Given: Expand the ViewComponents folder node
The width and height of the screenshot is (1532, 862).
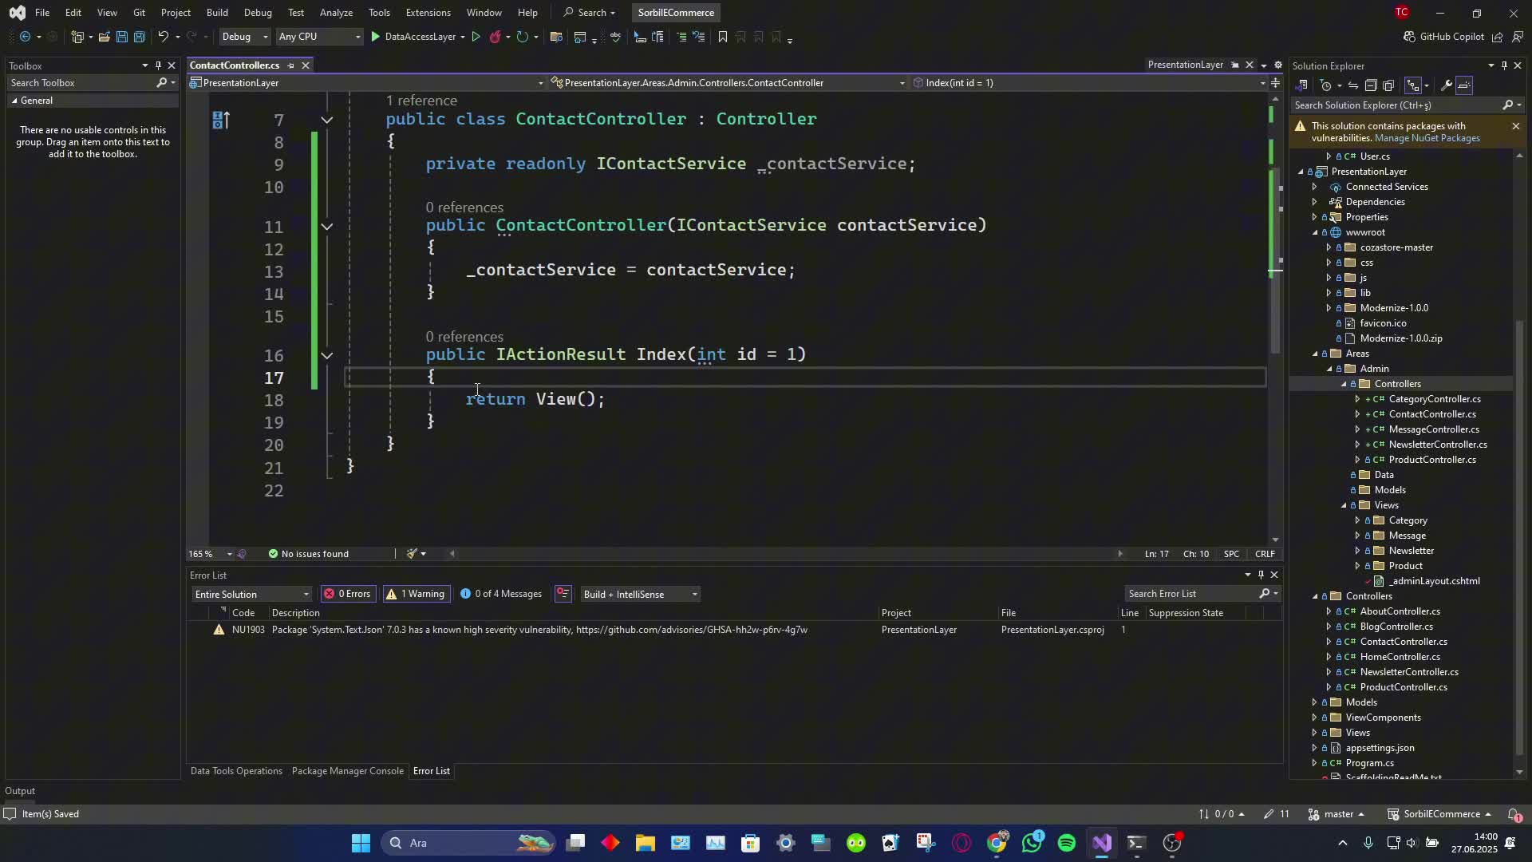Looking at the screenshot, I should tap(1315, 718).
